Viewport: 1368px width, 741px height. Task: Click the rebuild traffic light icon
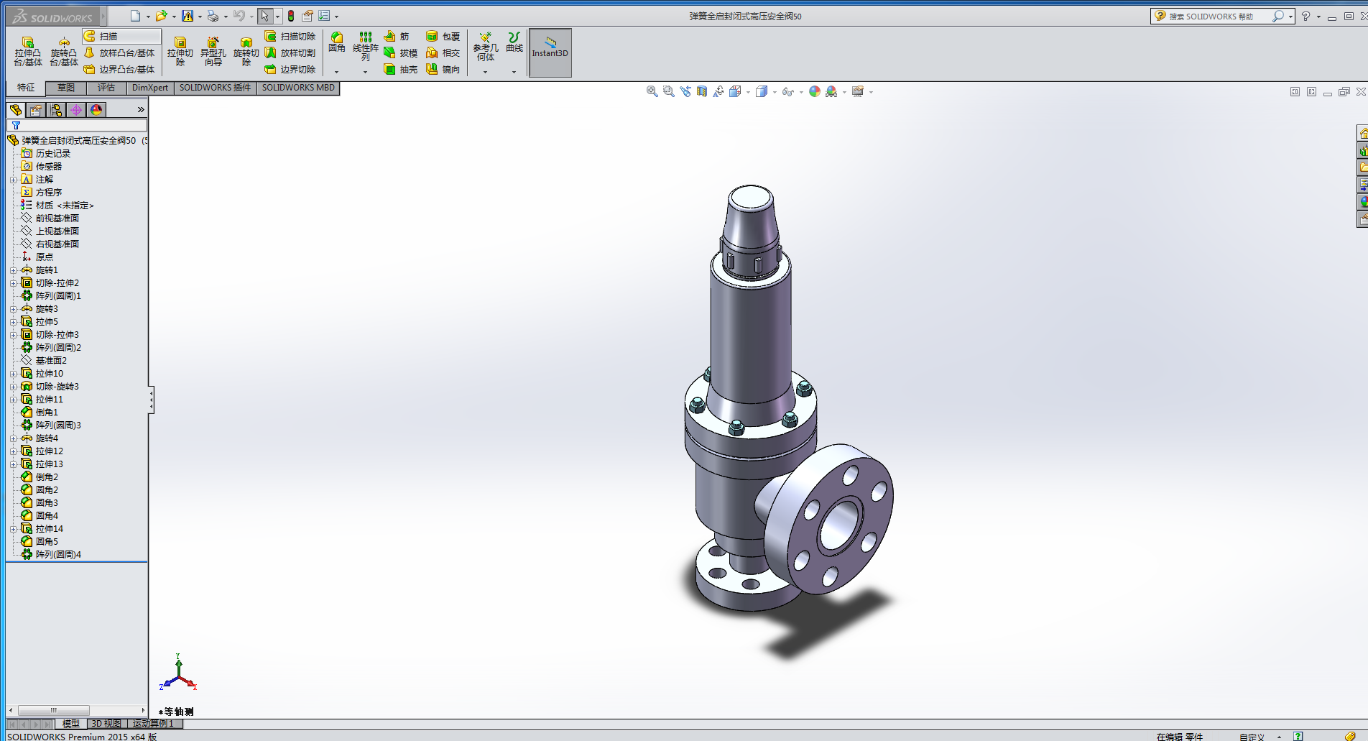[x=291, y=16]
